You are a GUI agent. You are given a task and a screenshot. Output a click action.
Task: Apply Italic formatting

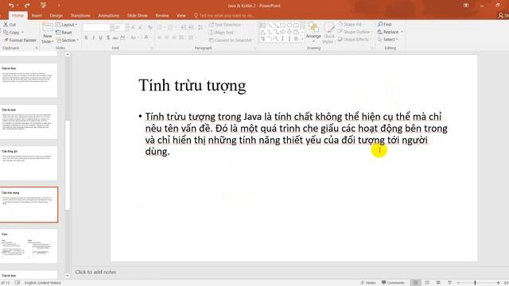pyautogui.click(x=94, y=38)
